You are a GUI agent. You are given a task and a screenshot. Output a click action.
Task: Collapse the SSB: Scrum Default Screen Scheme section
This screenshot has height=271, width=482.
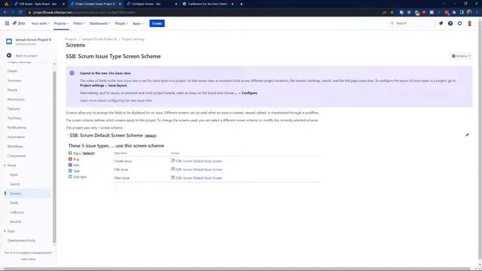(x=68, y=135)
